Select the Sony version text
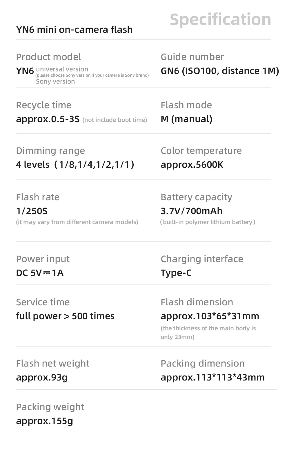The height and width of the screenshot is (449, 287). (x=55, y=82)
